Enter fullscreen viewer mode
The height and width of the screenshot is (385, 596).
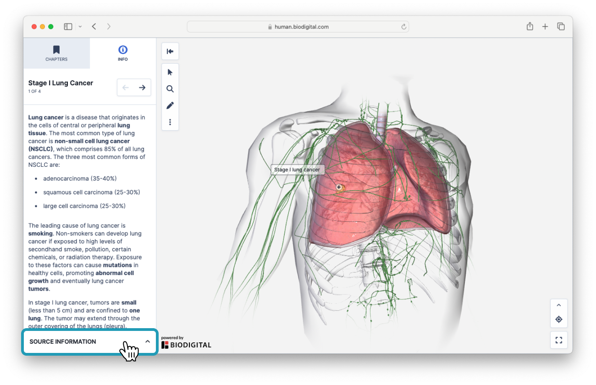pos(558,340)
